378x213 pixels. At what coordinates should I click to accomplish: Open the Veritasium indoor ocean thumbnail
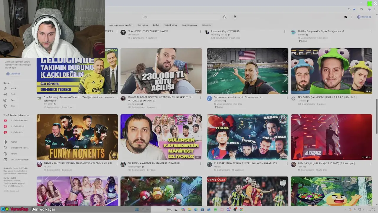[247, 71]
